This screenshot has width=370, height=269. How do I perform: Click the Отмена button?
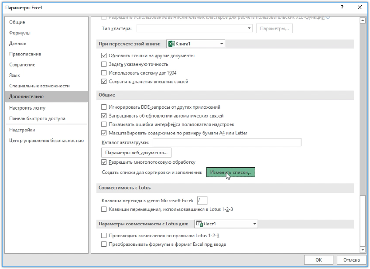(351, 260)
